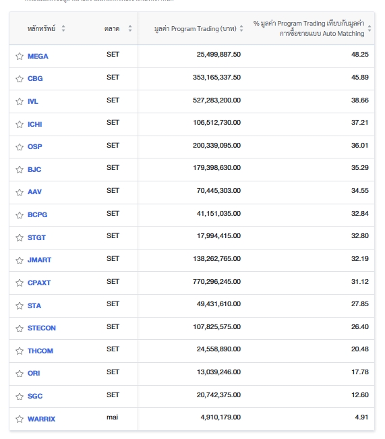Open the CPAXT stock link
Screen dimensions: 385x439
pyautogui.click(x=39, y=283)
